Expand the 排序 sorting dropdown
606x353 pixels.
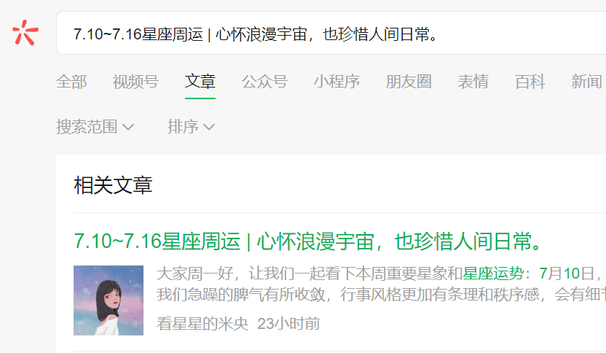(191, 127)
